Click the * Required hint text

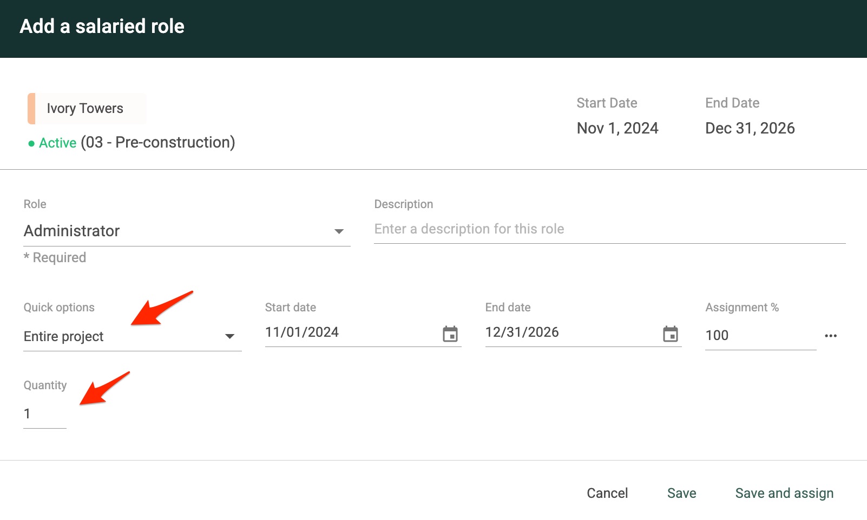tap(55, 257)
